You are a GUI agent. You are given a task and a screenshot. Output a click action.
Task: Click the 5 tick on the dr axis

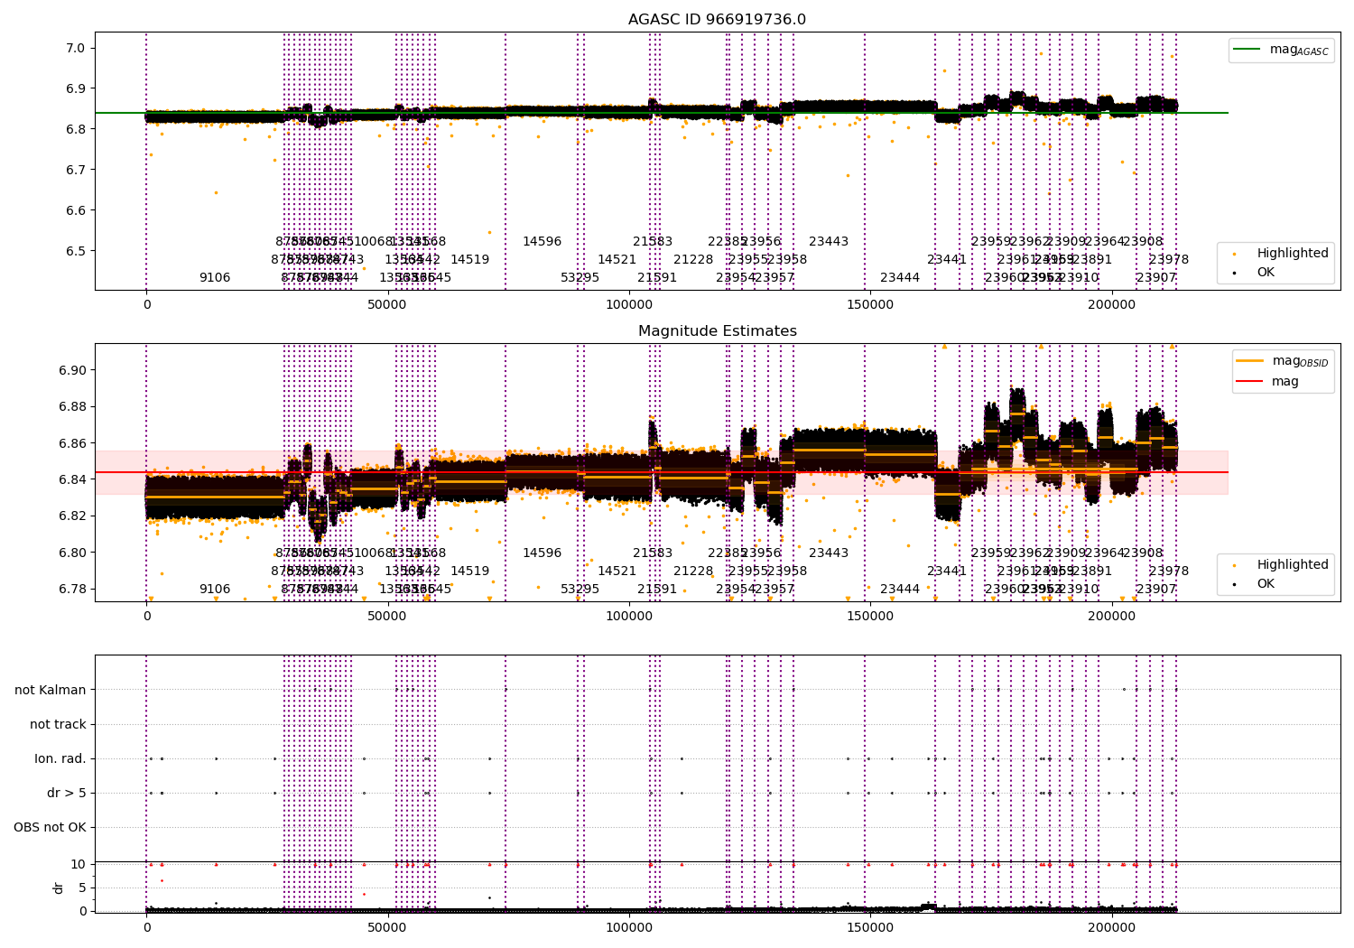pos(82,888)
